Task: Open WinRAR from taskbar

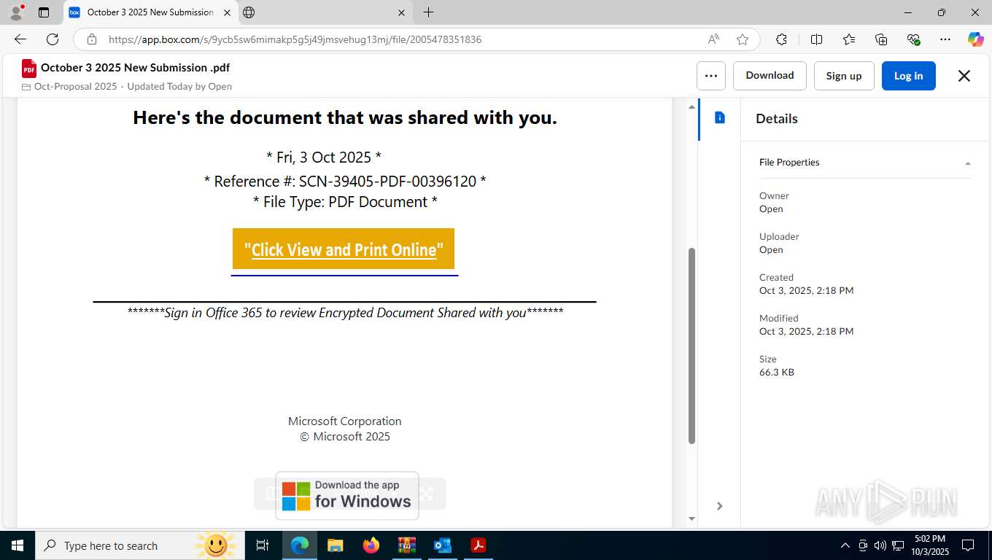Action: point(407,545)
